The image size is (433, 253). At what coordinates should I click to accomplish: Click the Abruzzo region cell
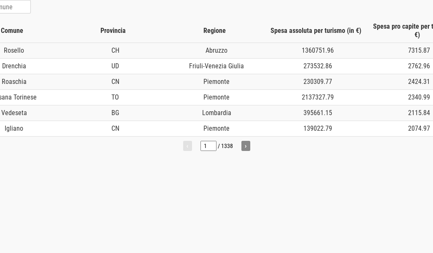click(x=216, y=51)
